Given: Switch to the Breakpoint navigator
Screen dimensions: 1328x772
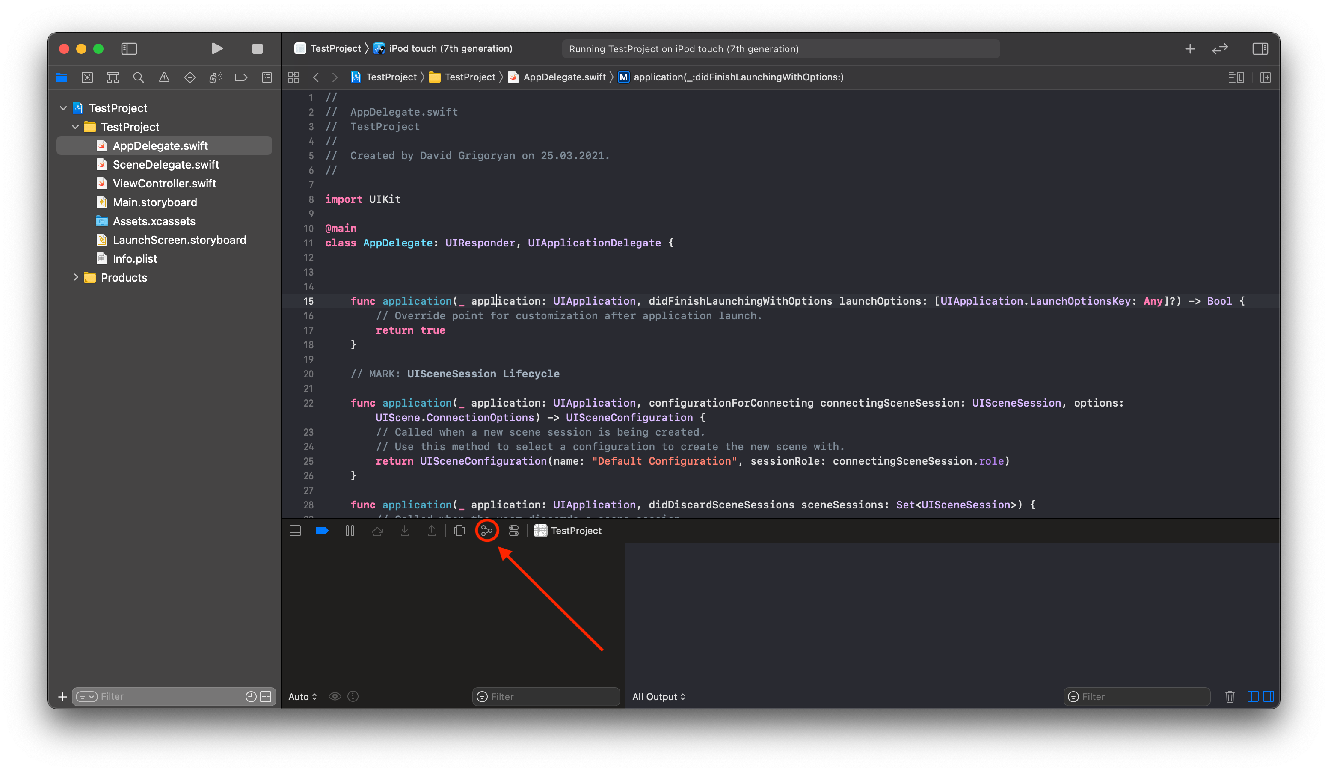Looking at the screenshot, I should pyautogui.click(x=241, y=77).
